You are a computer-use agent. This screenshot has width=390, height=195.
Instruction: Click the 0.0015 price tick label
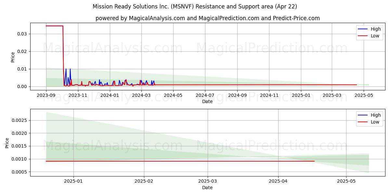tap(20, 146)
